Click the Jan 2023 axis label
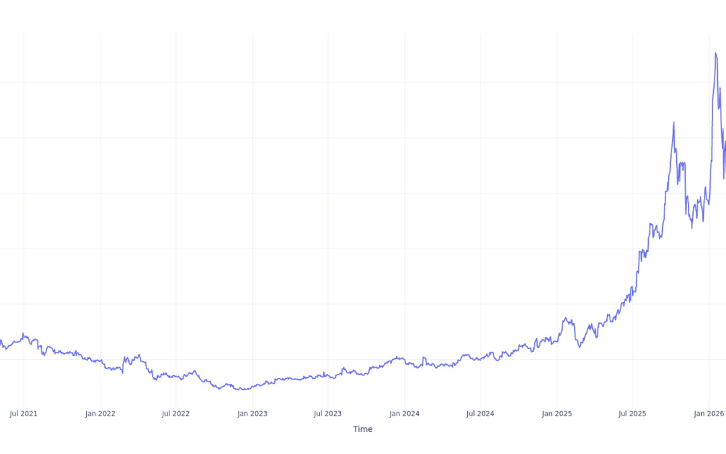 [x=253, y=413]
